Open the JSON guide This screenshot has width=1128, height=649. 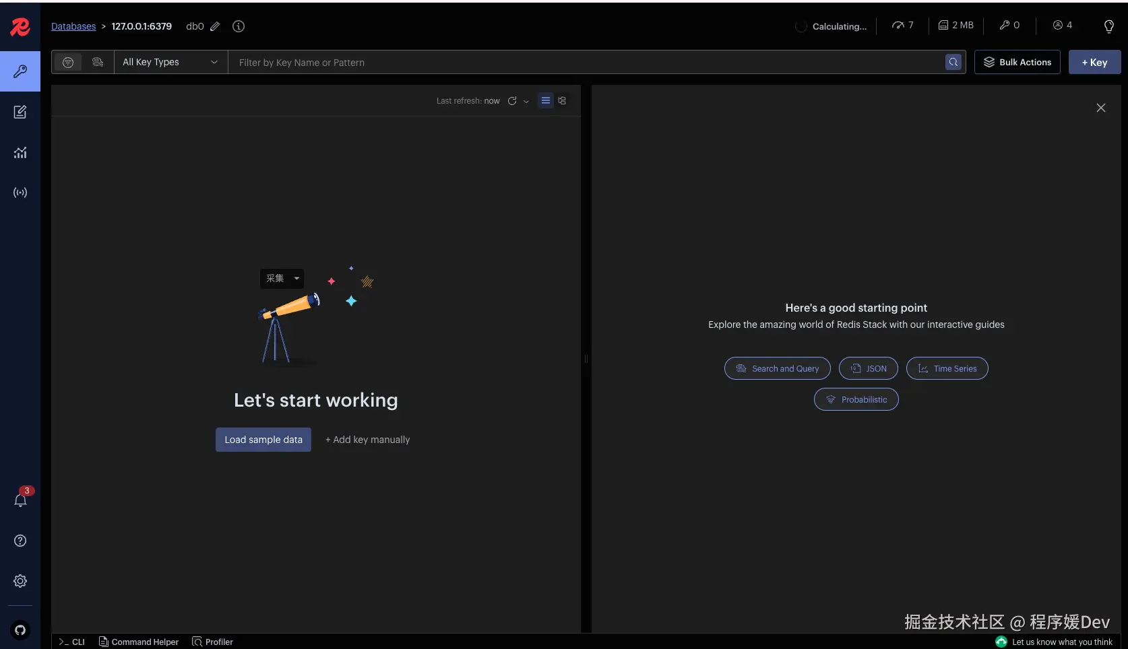click(869, 368)
